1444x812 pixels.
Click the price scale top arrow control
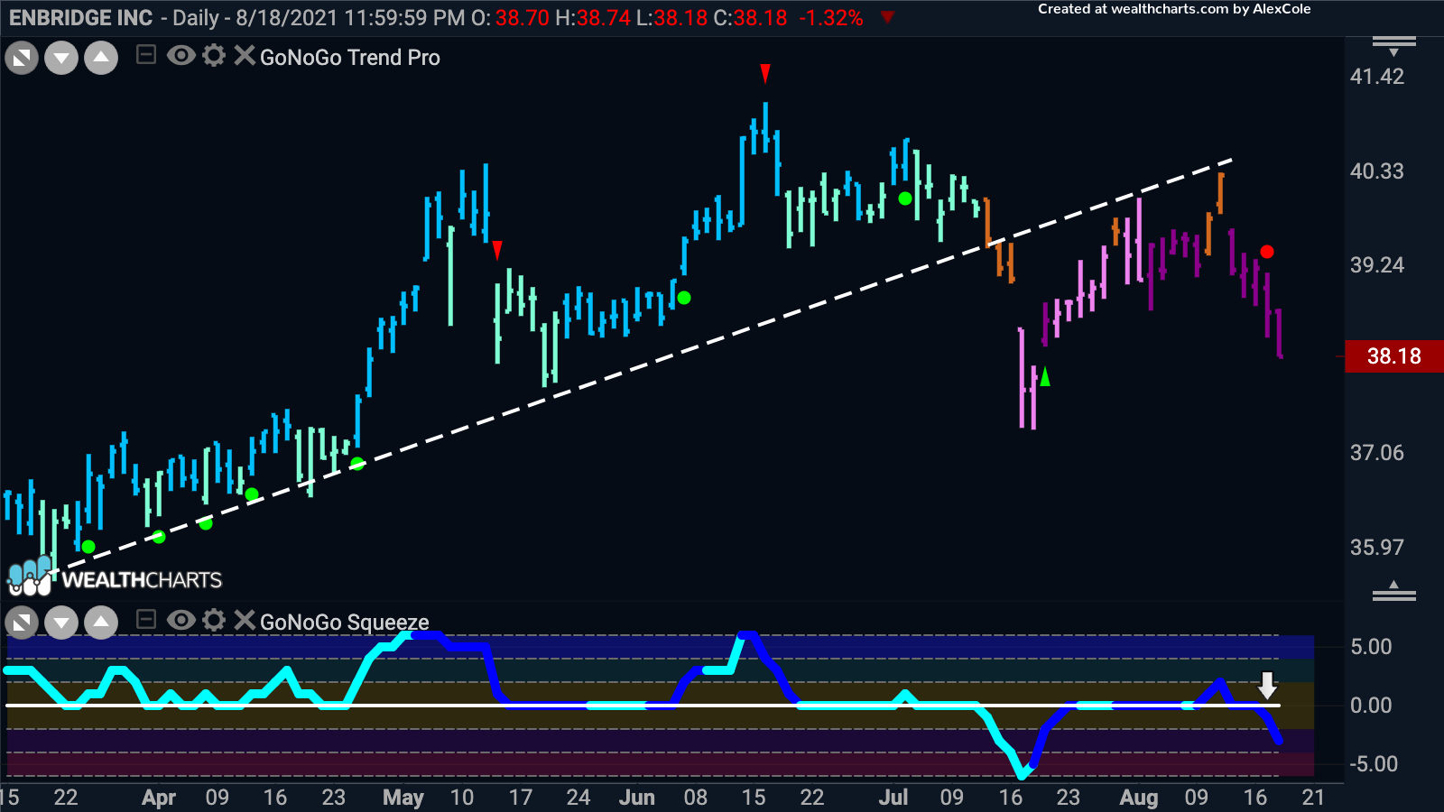[1394, 46]
